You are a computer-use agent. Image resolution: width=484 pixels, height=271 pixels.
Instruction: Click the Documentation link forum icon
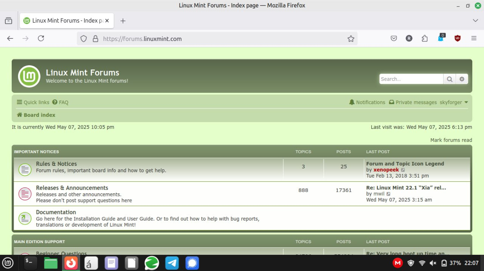25,218
